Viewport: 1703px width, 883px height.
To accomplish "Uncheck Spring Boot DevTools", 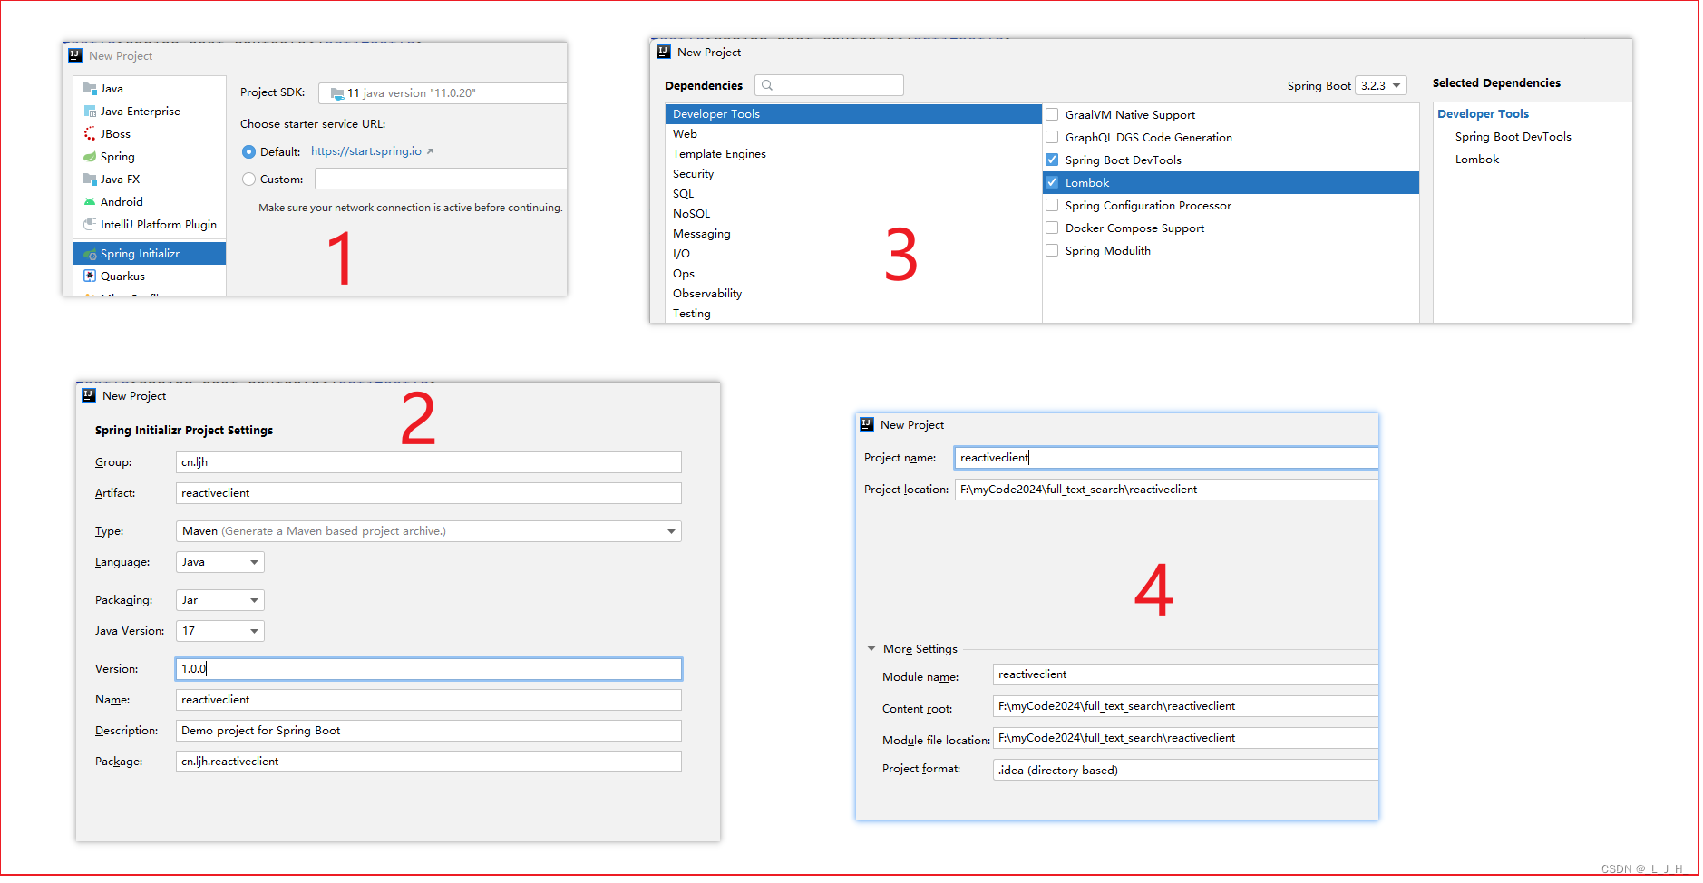I will (x=1052, y=160).
